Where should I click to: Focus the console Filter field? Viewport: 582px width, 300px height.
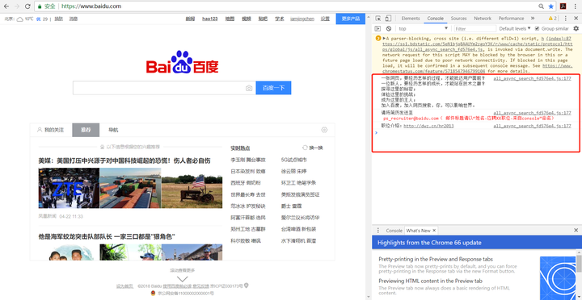tap(475, 28)
